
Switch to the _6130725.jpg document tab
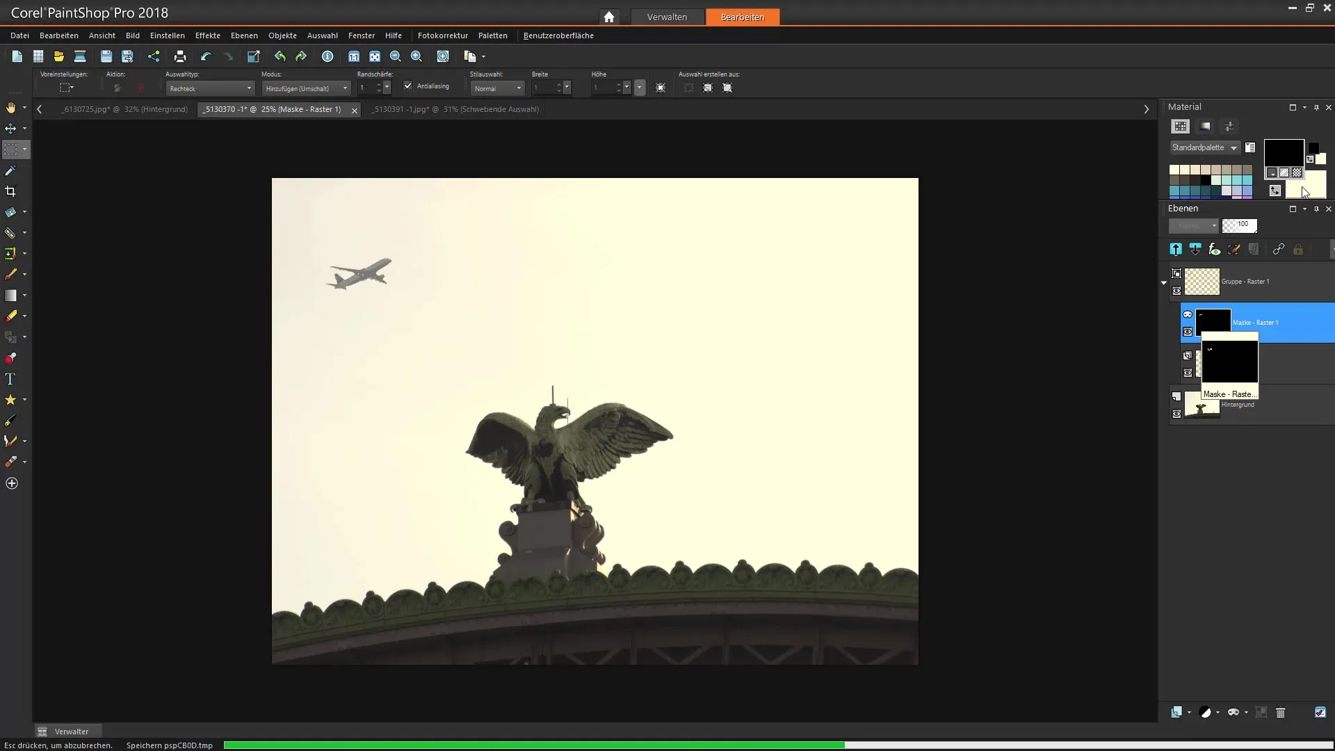point(124,109)
